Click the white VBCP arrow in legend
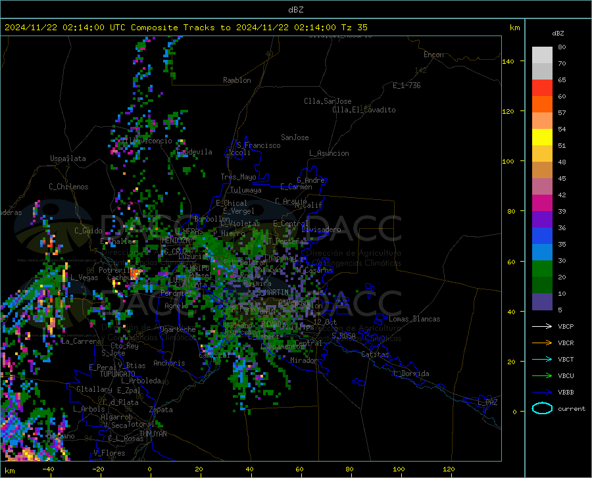592x478 pixels. pos(542,326)
